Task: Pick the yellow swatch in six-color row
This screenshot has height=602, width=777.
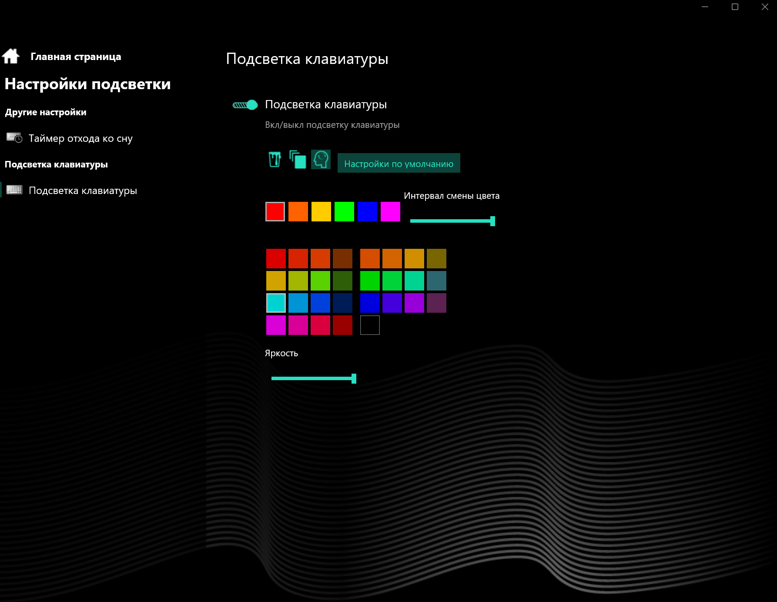Action: click(322, 212)
